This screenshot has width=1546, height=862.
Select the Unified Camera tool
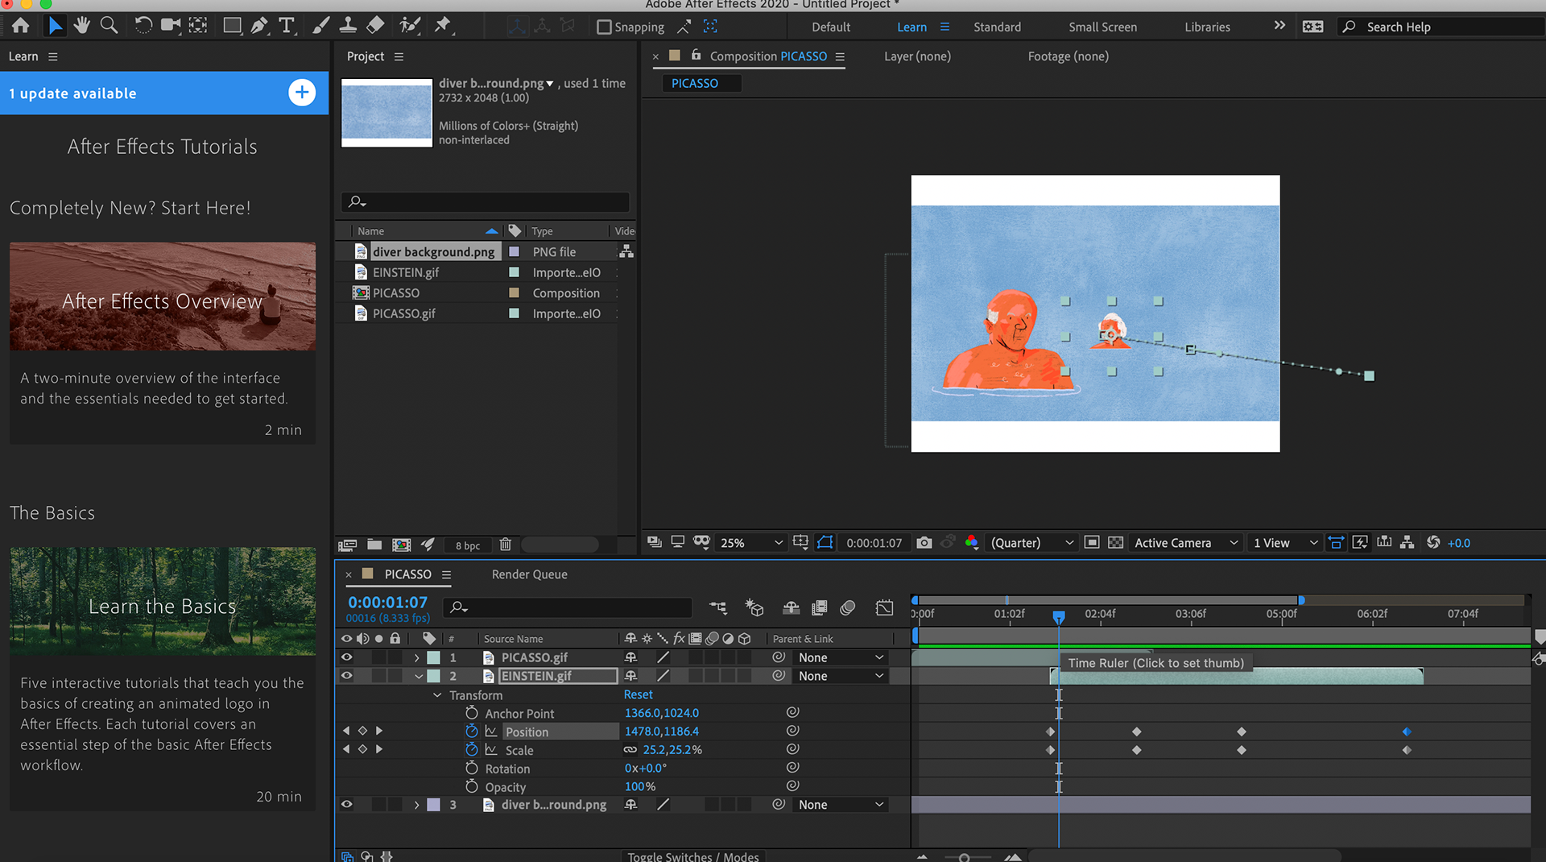[x=171, y=26]
